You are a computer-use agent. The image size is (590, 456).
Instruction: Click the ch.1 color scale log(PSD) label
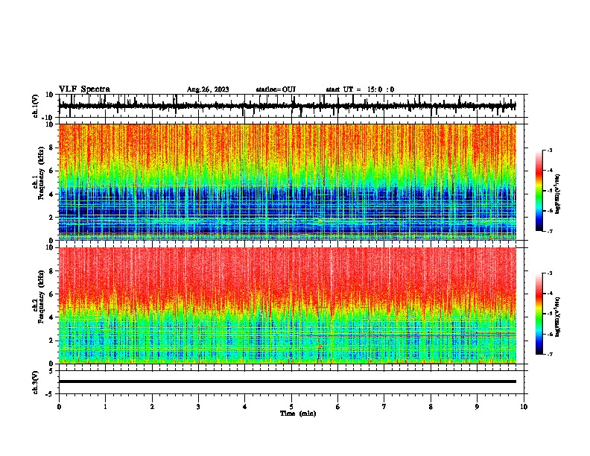point(557,194)
